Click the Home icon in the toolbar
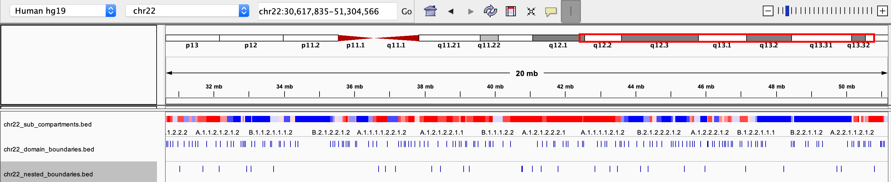891x182 pixels. tap(430, 11)
